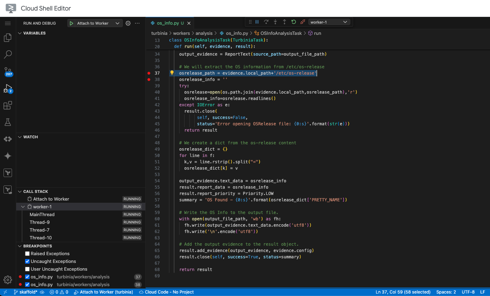Screen dimensions: 490x296
Task: Open the Extensions view icon
Action: click(x=8, y=105)
